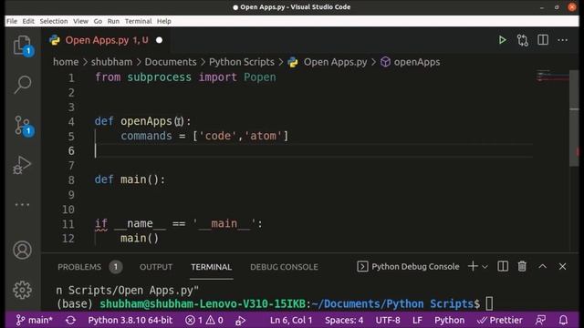Click home in the breadcrumb path

[66, 62]
